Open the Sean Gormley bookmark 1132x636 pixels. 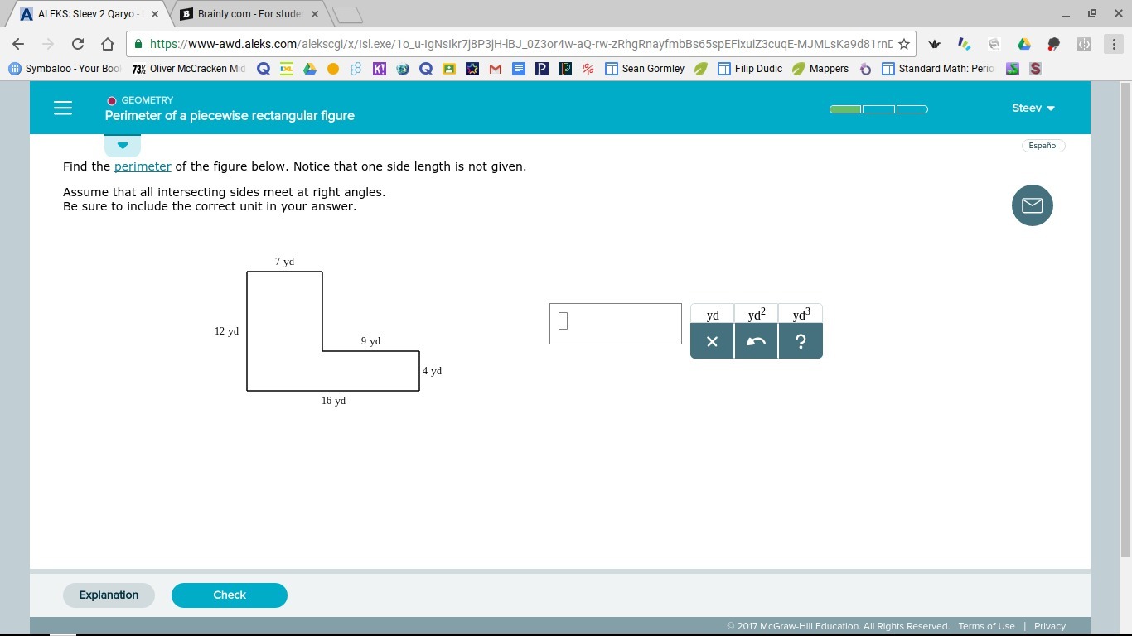pos(645,69)
